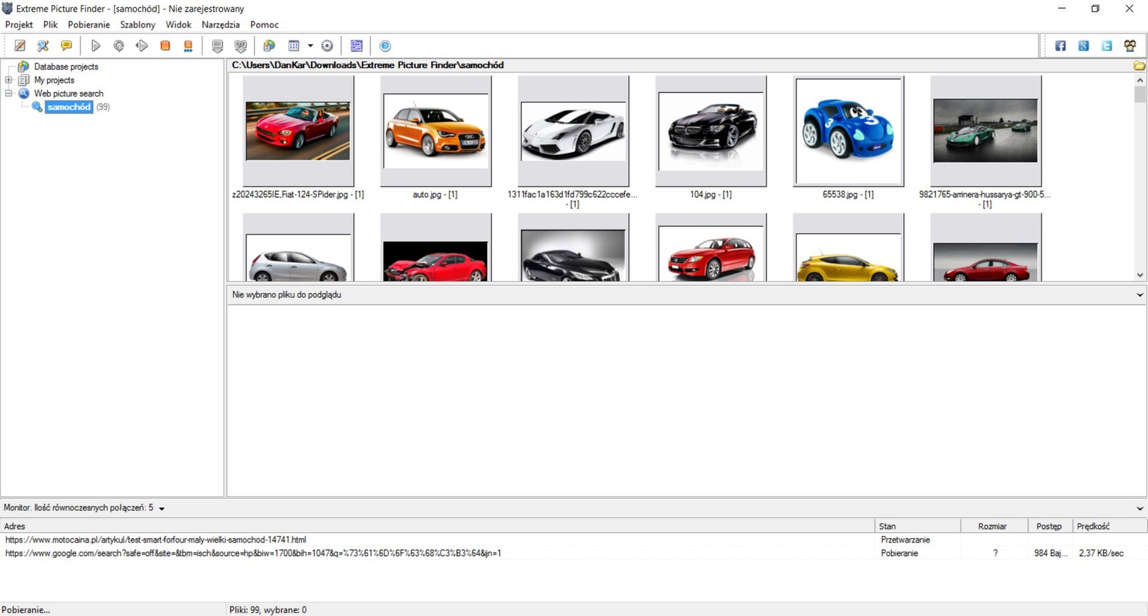Start download with the play icon

pos(95,46)
